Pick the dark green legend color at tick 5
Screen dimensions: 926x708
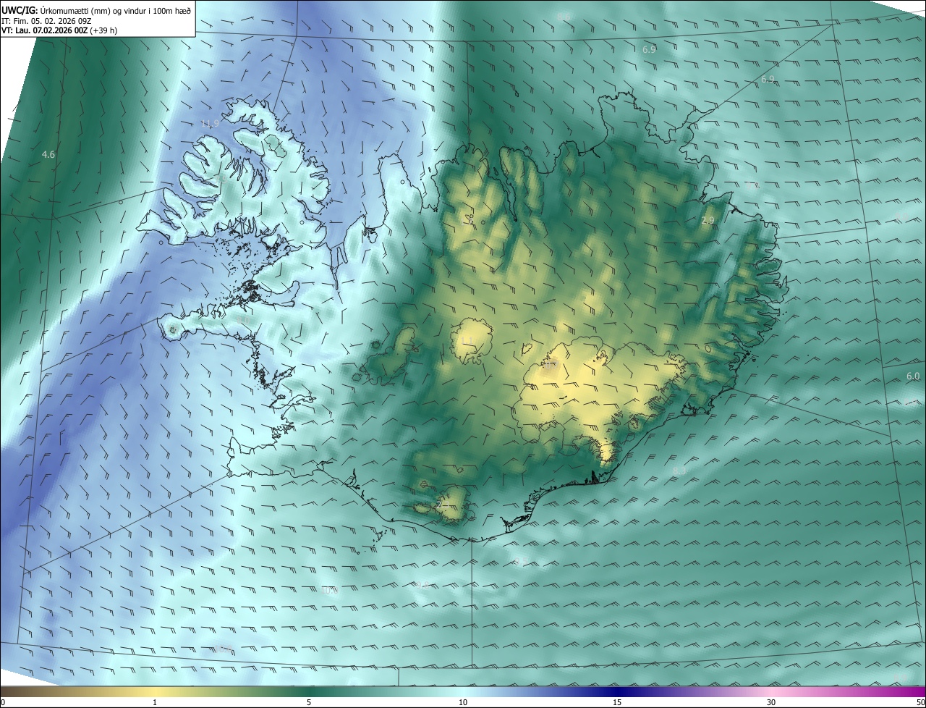pos(309,691)
